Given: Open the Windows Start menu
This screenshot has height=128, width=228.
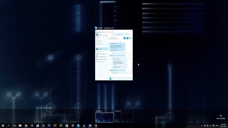Looking at the screenshot, I should pos(3,126).
